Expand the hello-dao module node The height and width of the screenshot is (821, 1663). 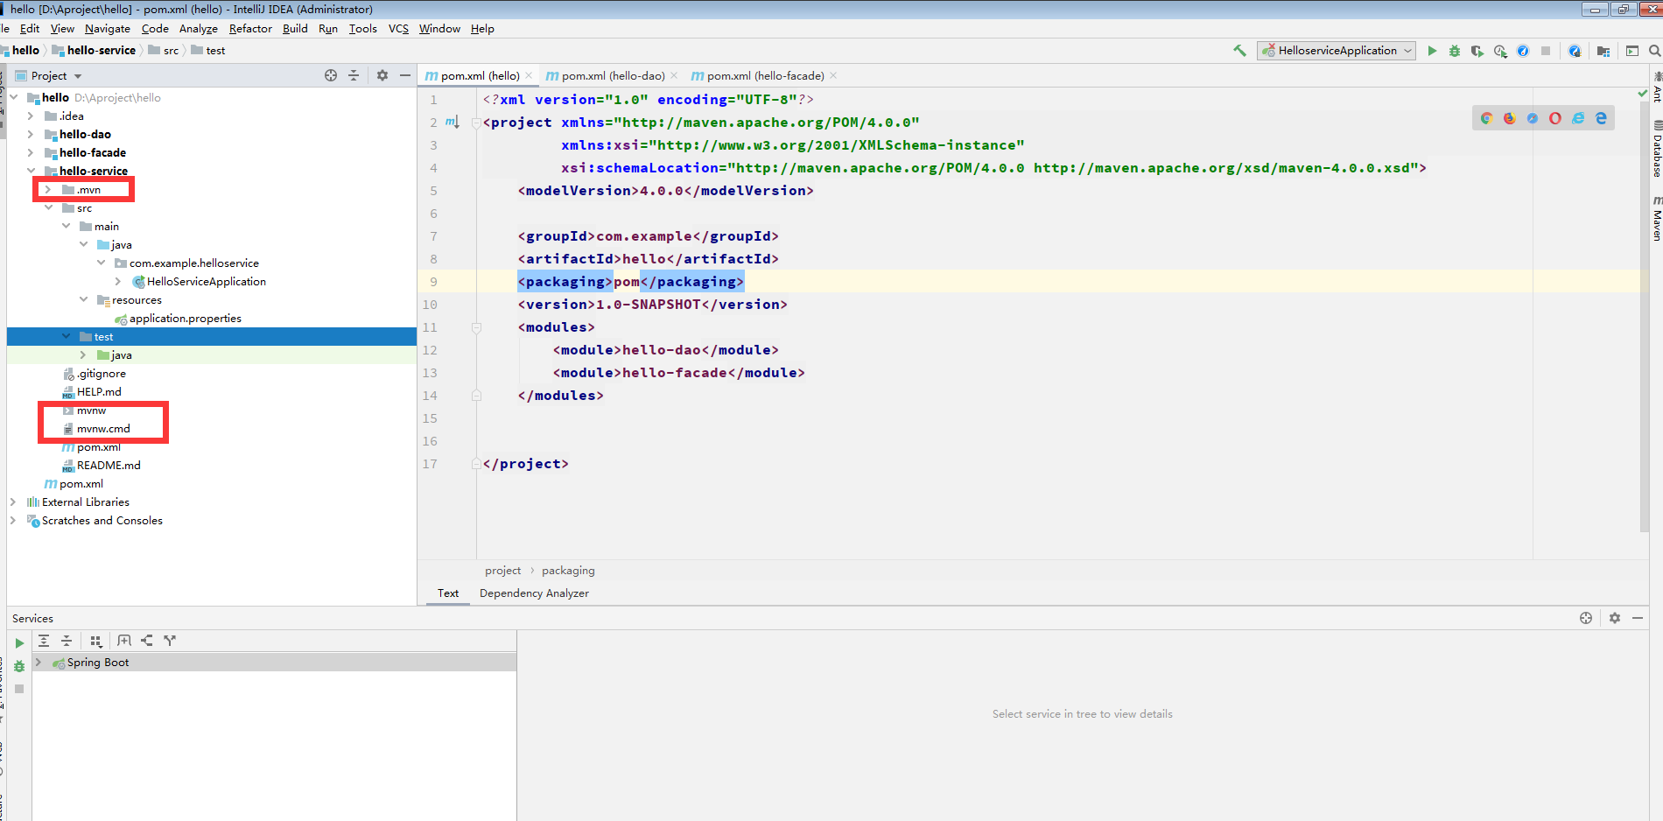pyautogui.click(x=31, y=134)
